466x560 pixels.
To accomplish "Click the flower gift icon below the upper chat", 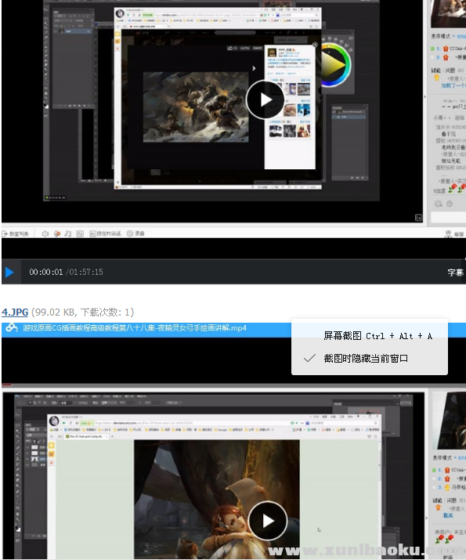I will 450,204.
